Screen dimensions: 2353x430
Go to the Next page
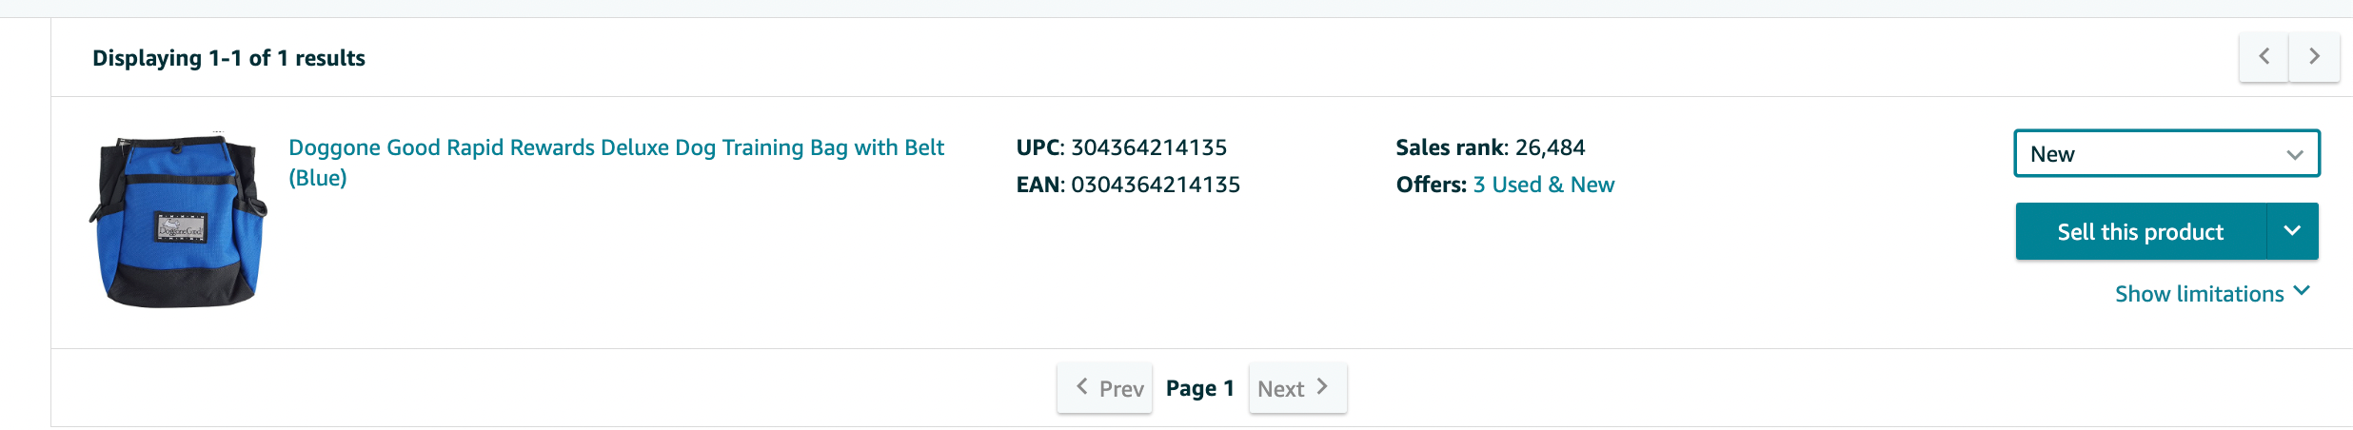coord(1297,388)
